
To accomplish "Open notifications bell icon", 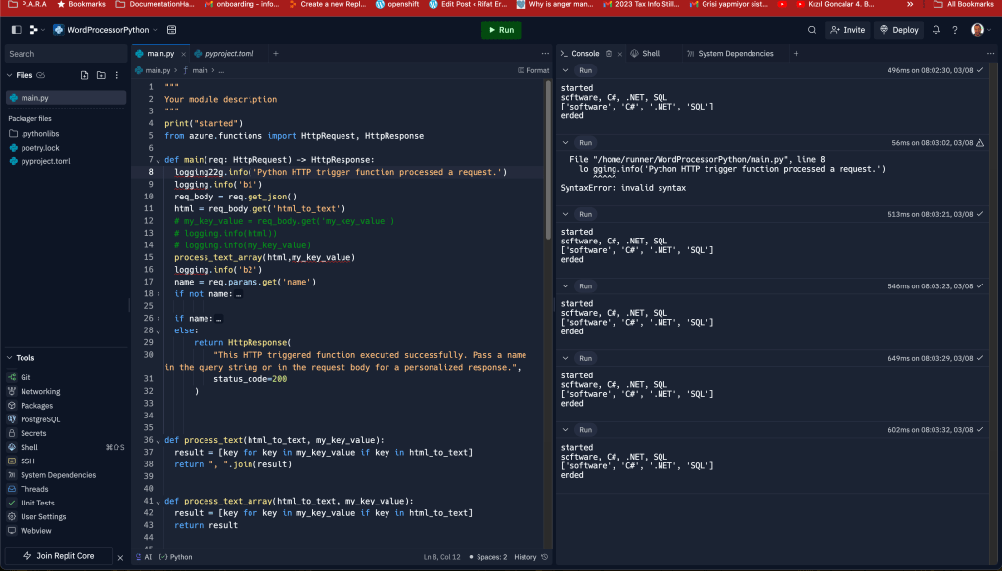I will [x=936, y=30].
